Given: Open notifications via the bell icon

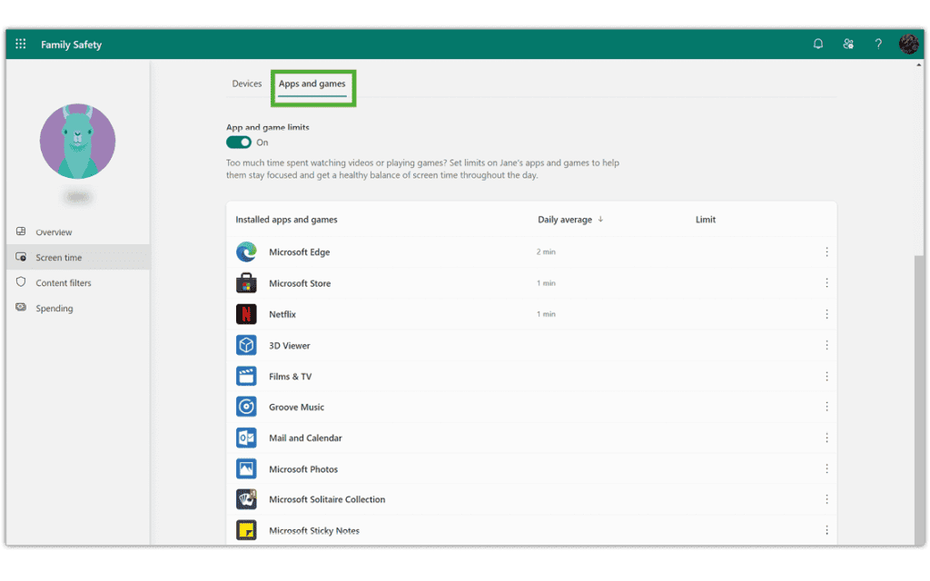Looking at the screenshot, I should click(x=817, y=44).
